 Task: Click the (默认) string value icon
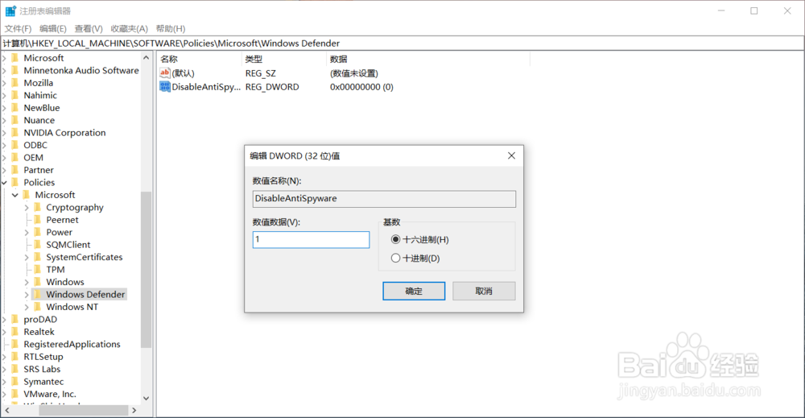165,73
